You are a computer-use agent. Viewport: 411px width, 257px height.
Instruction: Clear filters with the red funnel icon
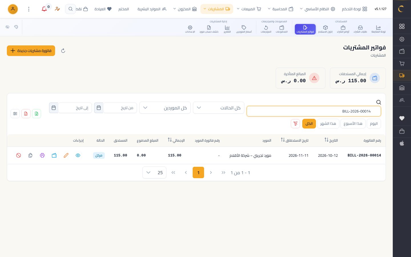[x=295, y=124]
